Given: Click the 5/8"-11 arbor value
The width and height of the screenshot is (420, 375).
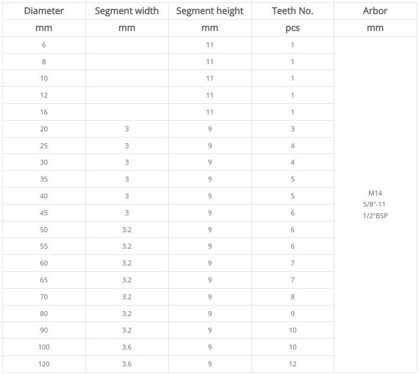Looking at the screenshot, I should (x=374, y=204).
